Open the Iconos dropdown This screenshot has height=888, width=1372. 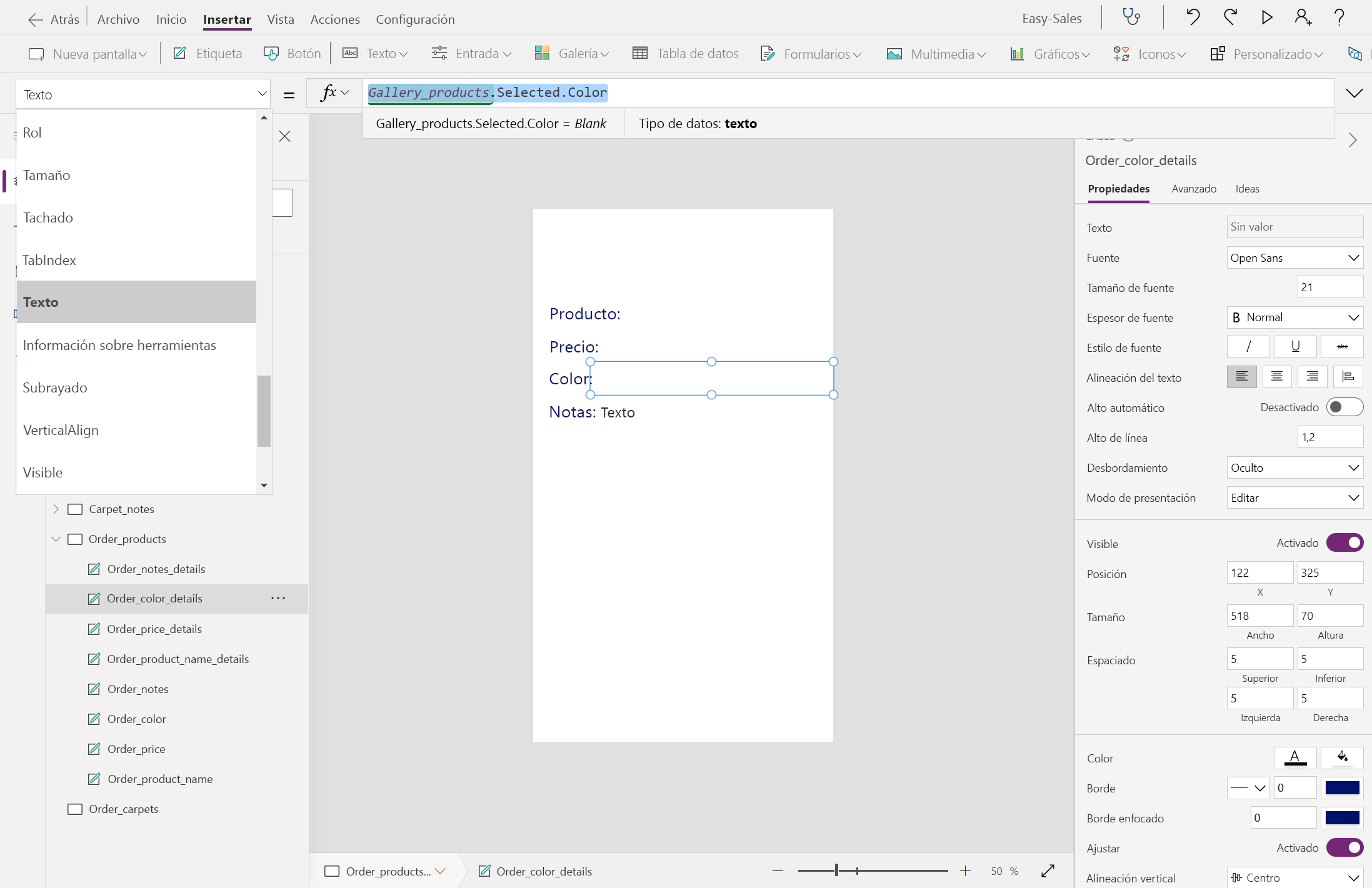click(x=1149, y=54)
